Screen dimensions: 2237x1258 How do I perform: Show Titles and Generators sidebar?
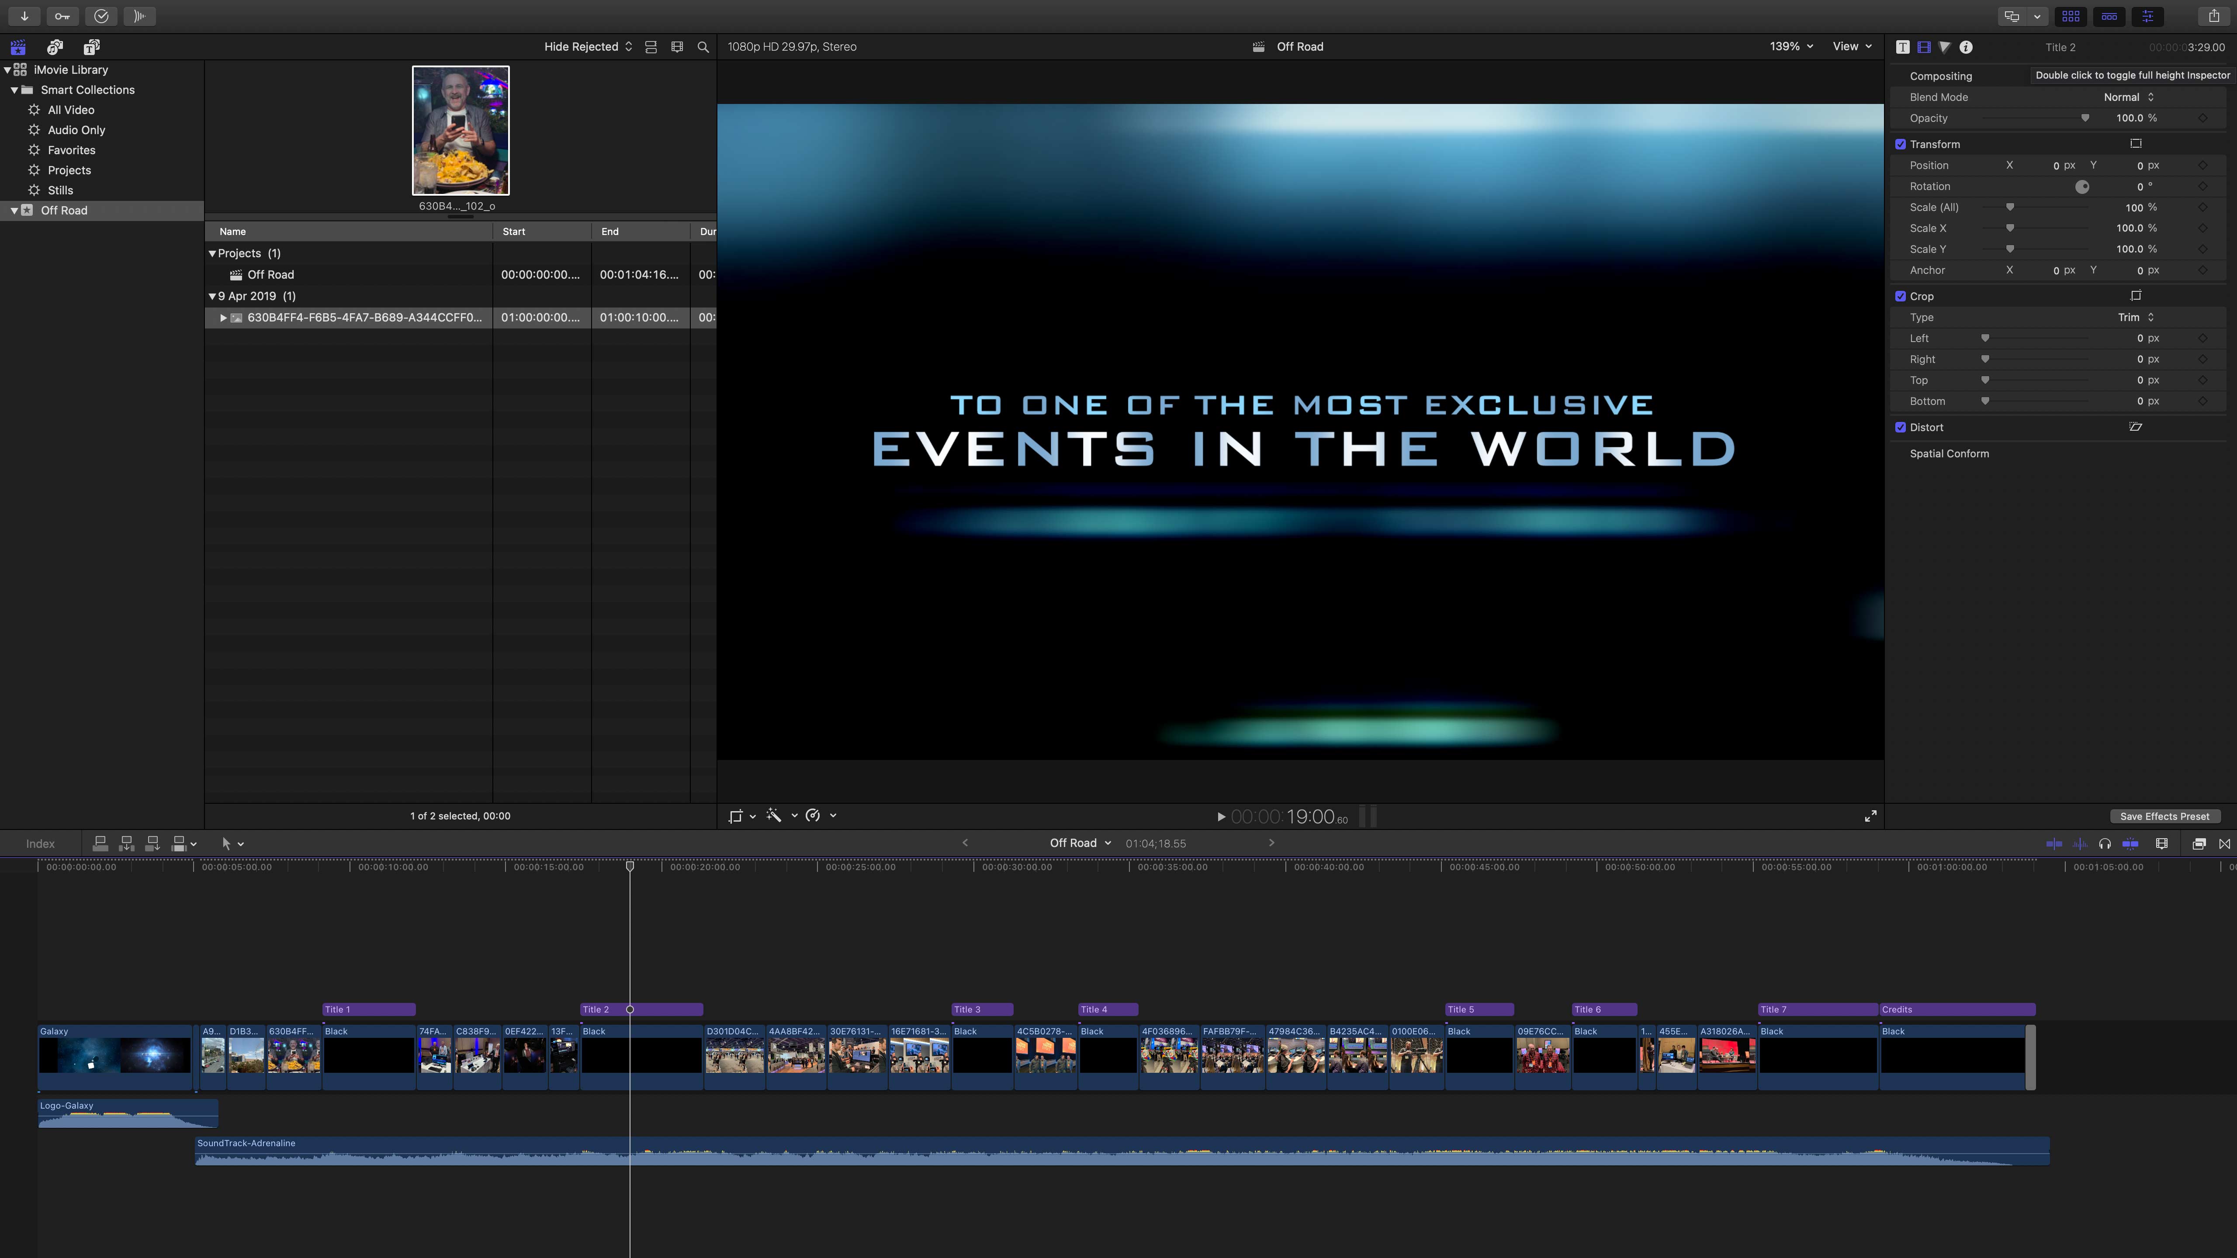pos(91,47)
